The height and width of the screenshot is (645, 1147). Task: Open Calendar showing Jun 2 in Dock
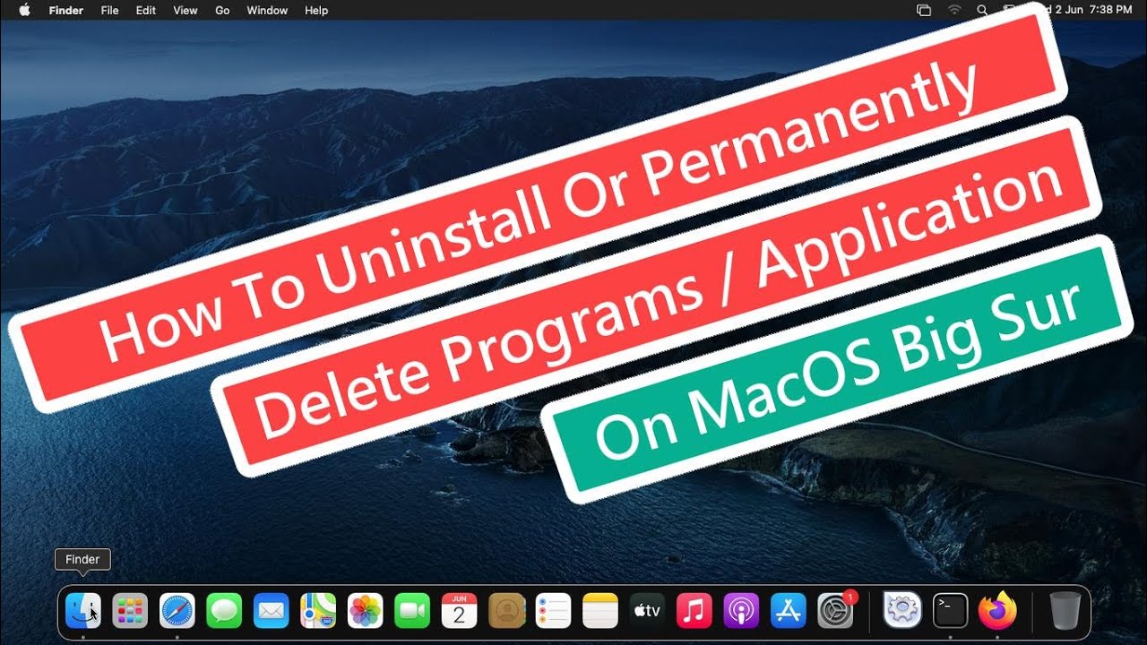click(x=460, y=611)
